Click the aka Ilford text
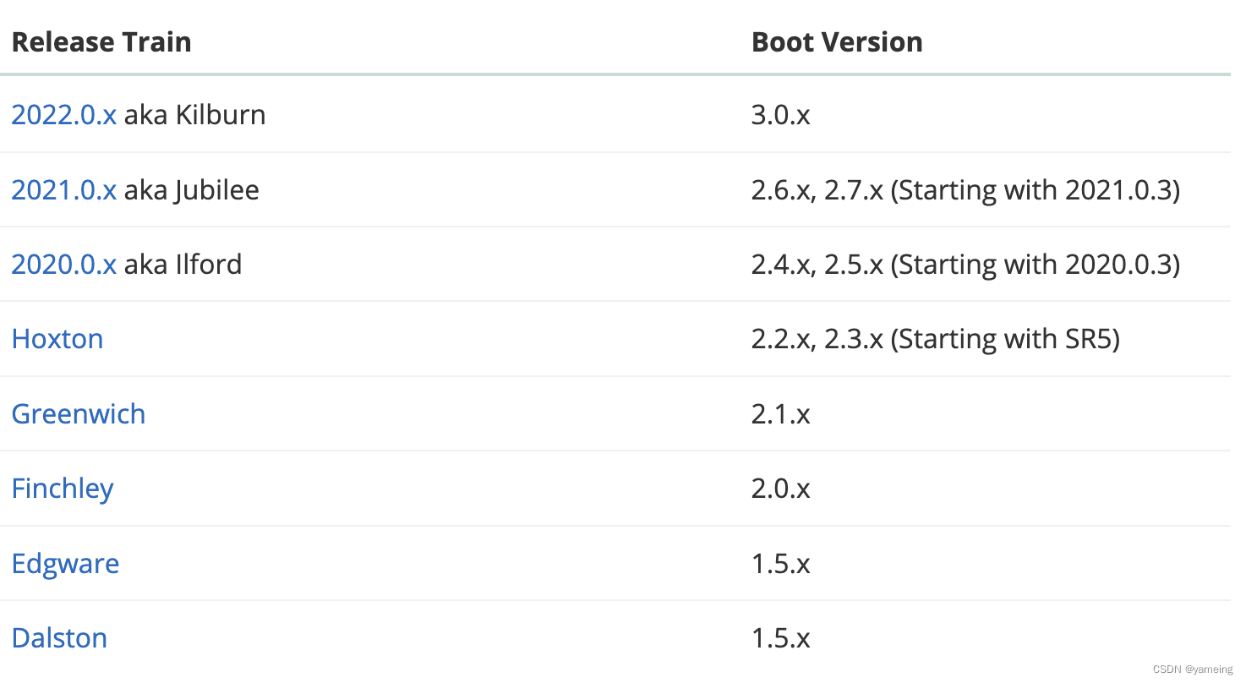The height and width of the screenshot is (683, 1246). [x=183, y=265]
